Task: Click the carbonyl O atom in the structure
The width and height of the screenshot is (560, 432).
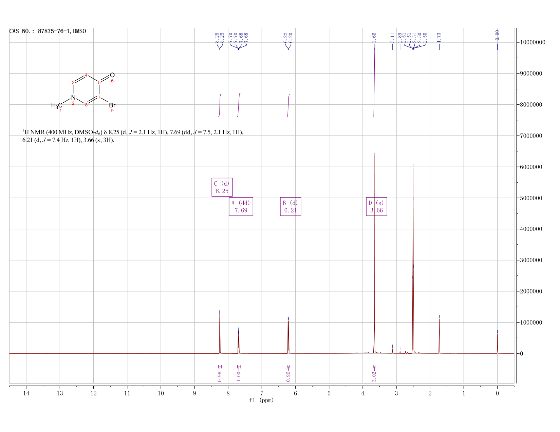Action: coord(112,75)
